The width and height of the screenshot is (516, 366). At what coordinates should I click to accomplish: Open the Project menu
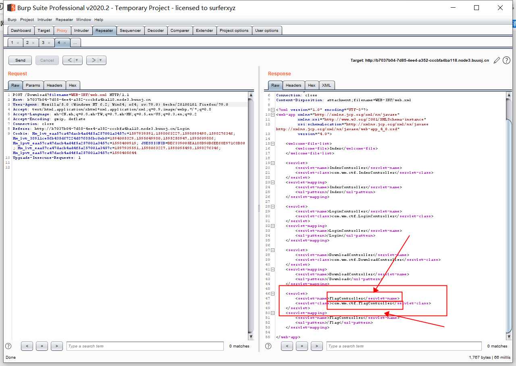click(x=27, y=19)
